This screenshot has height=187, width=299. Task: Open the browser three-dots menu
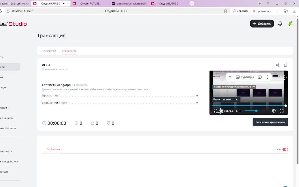(276, 11)
